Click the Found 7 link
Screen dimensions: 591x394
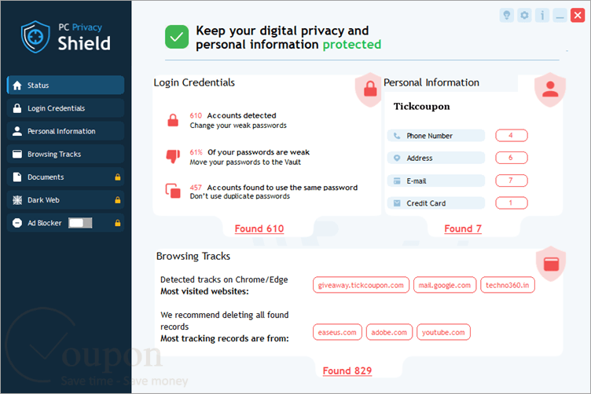[x=463, y=229]
